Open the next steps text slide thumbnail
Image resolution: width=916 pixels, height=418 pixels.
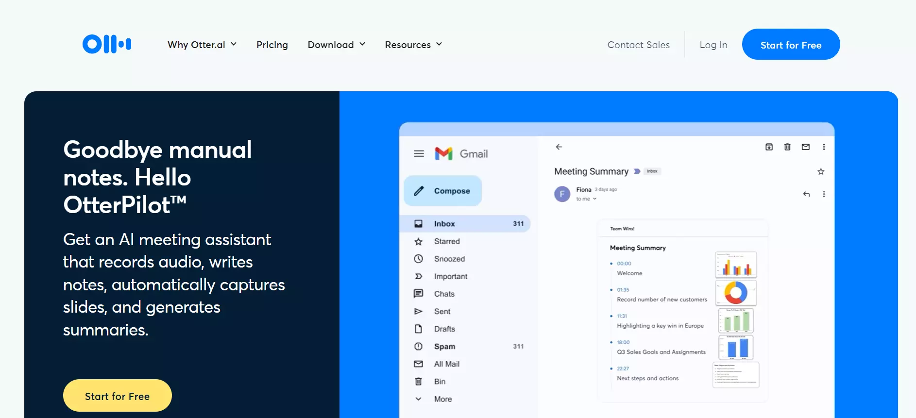pyautogui.click(x=736, y=375)
